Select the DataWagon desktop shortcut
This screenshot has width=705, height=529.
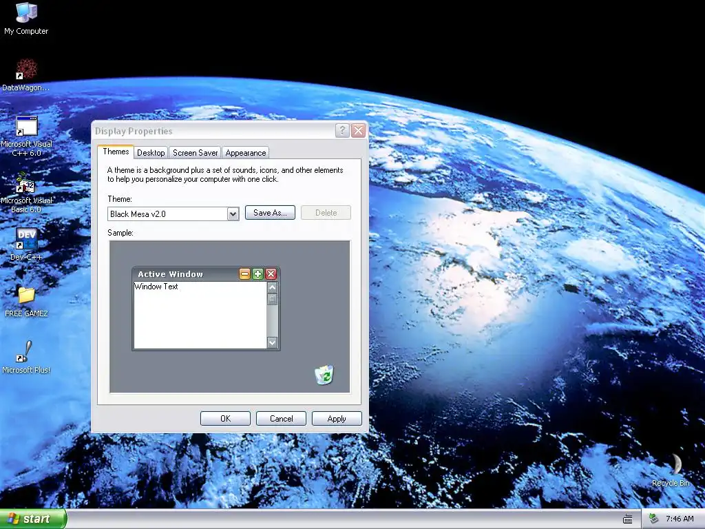(26, 74)
